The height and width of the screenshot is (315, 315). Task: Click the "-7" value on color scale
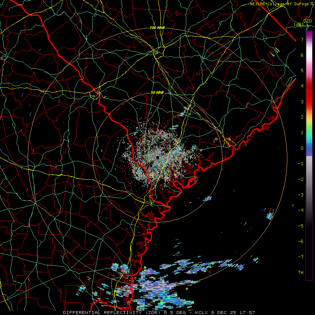pyautogui.click(x=301, y=257)
